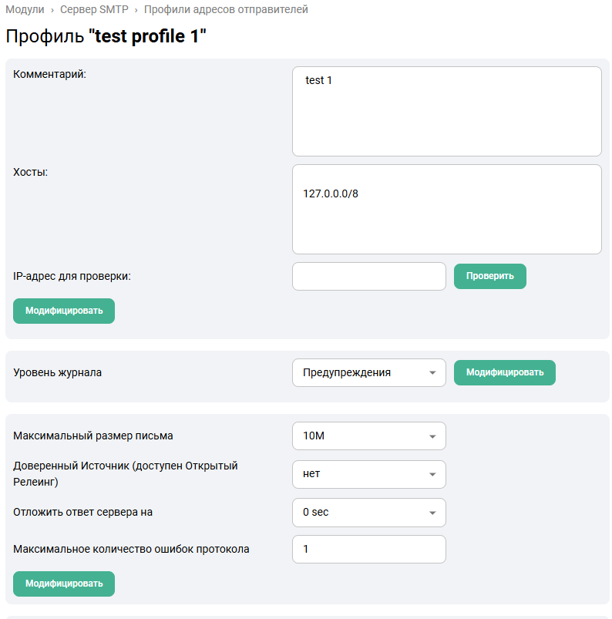Expand the Уровень журнала dropdown
This screenshot has height=619, width=612.
pyautogui.click(x=368, y=372)
